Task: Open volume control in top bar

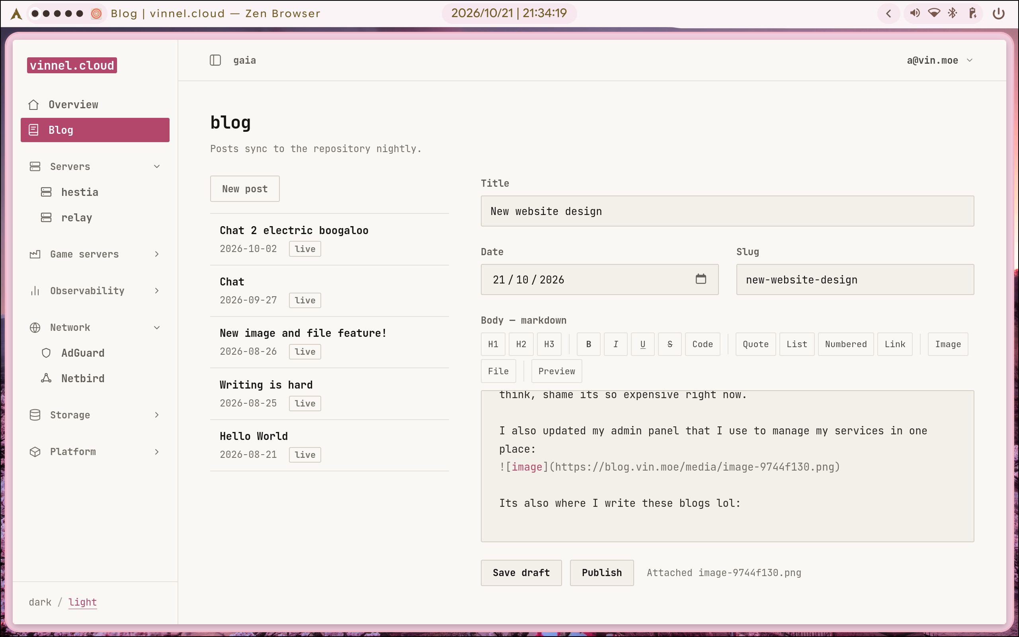Action: pos(915,13)
